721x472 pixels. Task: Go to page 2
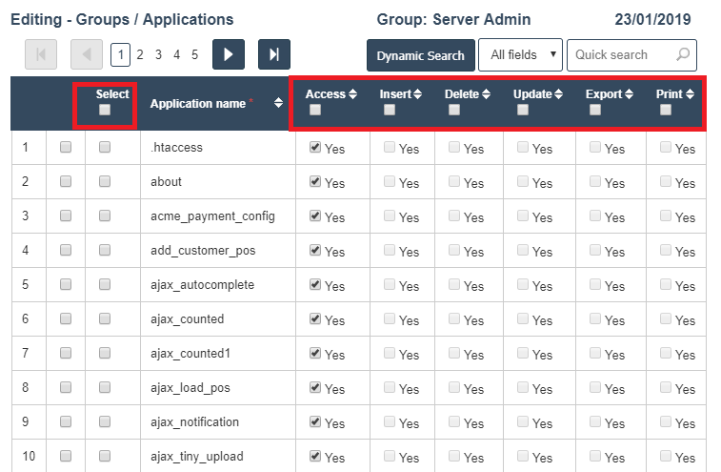[x=140, y=54]
